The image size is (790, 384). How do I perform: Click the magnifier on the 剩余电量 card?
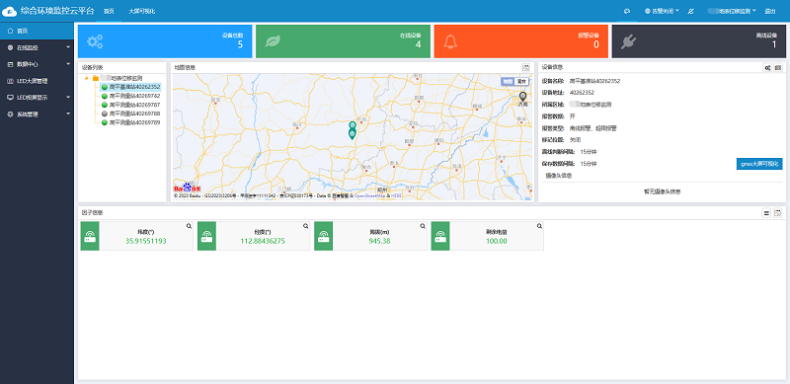coord(539,226)
